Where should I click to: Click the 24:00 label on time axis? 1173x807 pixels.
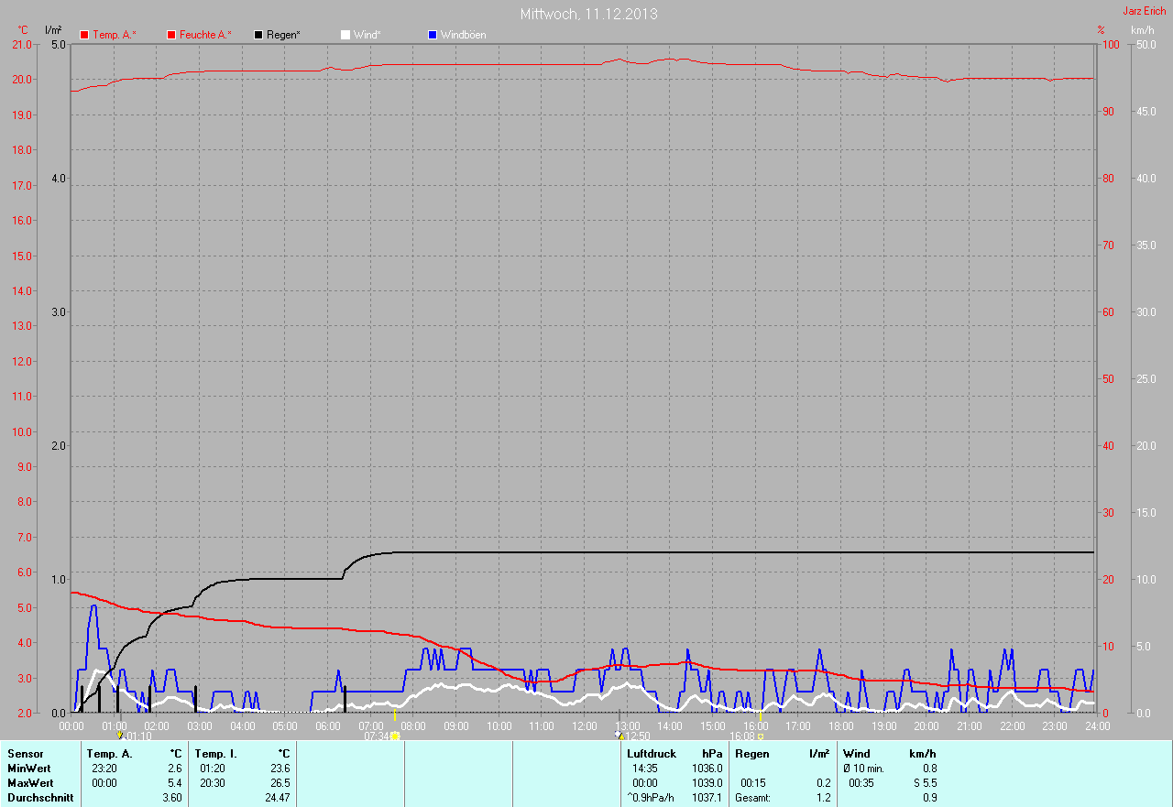click(x=1097, y=726)
